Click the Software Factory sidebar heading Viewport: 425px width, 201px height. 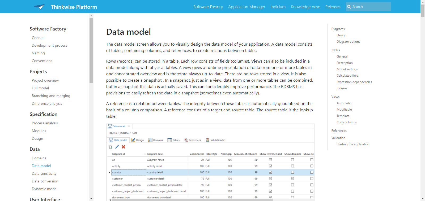pos(48,29)
